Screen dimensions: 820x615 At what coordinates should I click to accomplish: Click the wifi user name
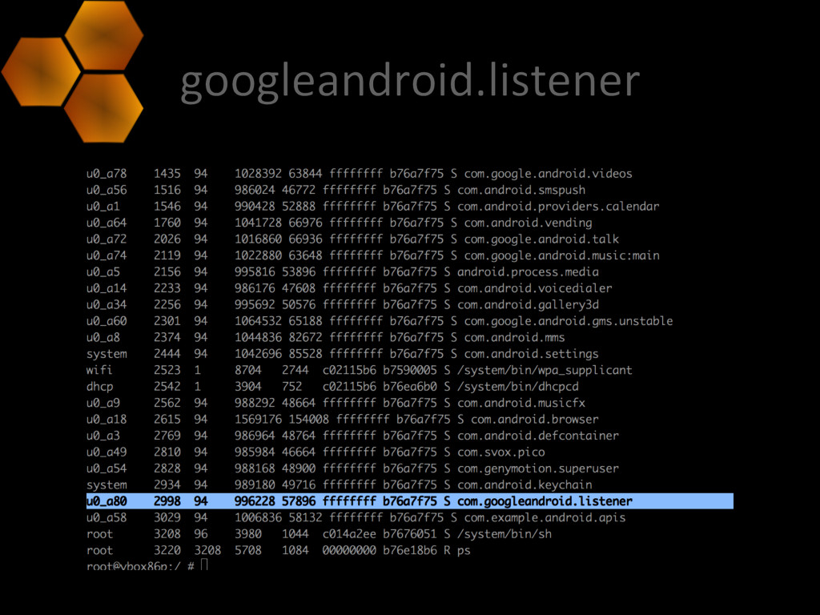pos(99,370)
